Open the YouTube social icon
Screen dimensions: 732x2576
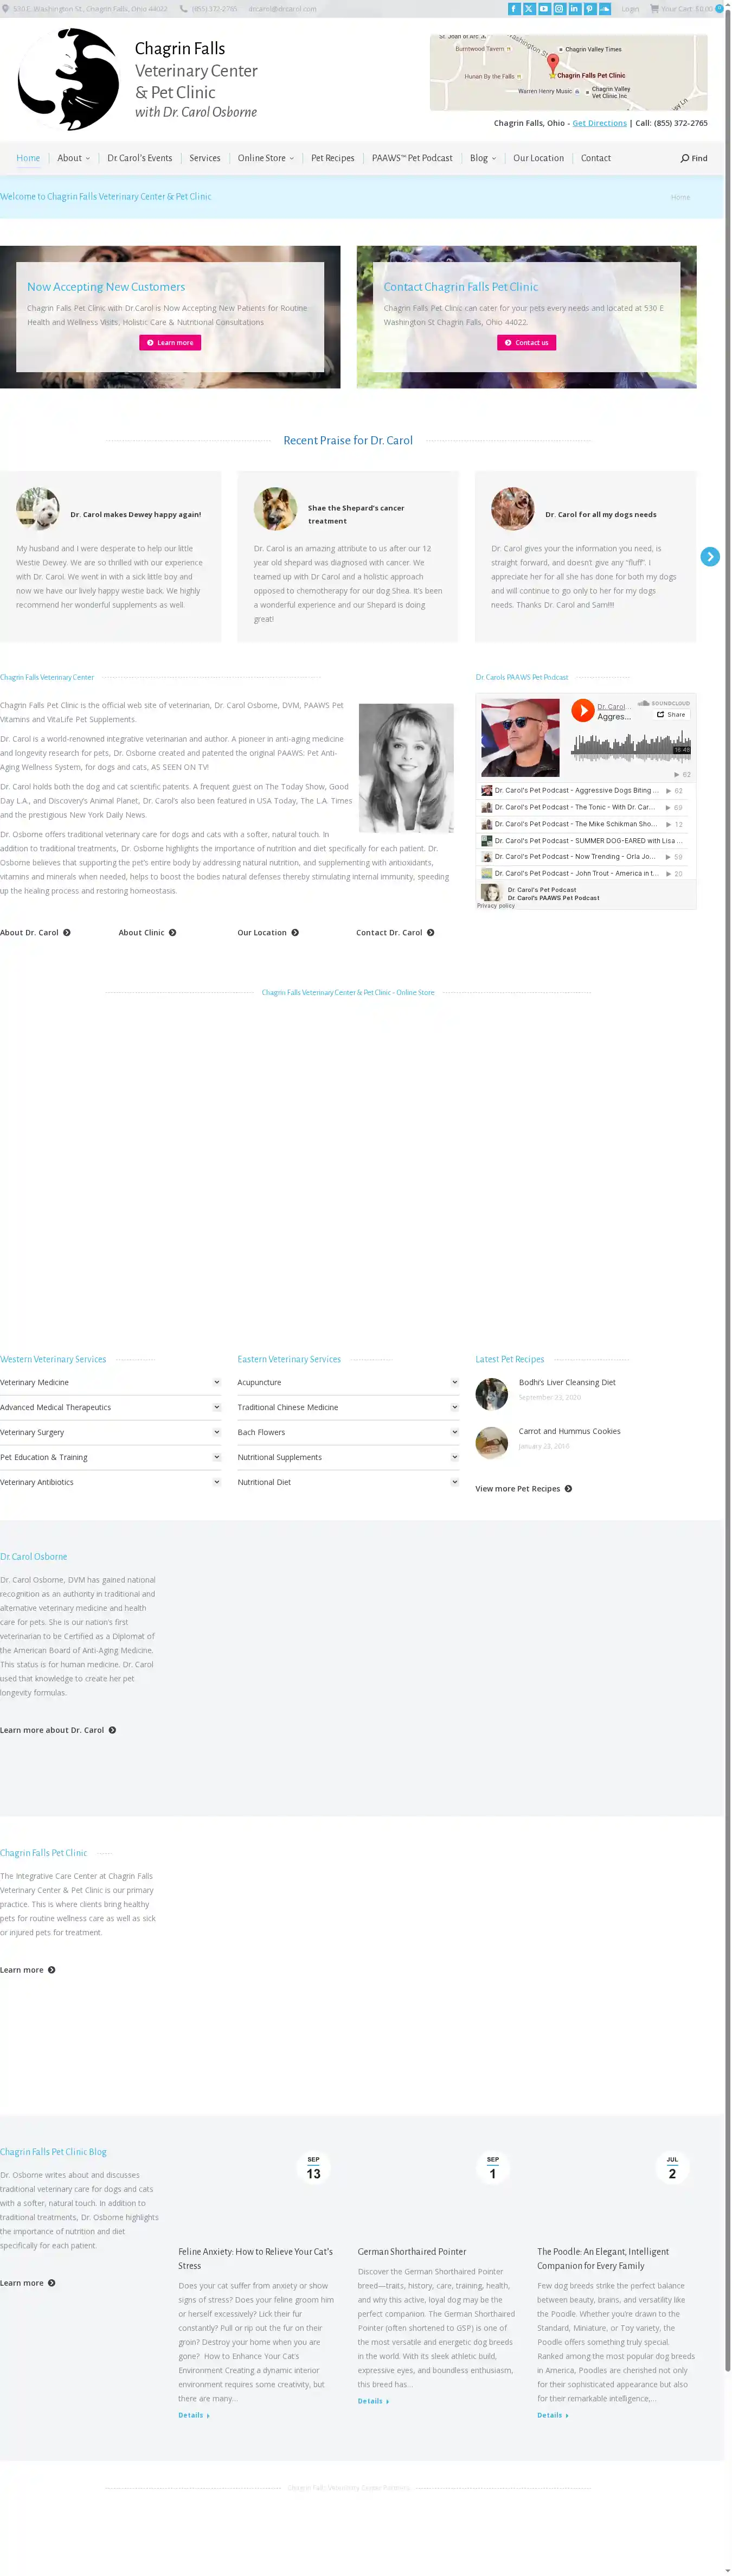coord(544,9)
